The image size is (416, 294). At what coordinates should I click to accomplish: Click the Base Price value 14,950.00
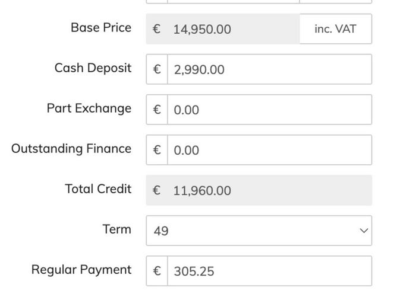pyautogui.click(x=202, y=29)
